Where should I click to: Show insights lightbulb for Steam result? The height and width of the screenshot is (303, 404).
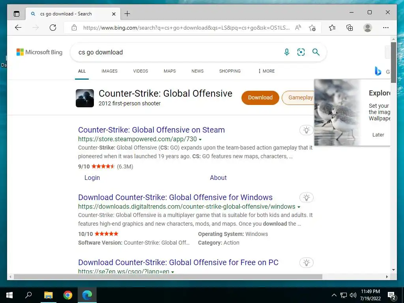(x=306, y=130)
